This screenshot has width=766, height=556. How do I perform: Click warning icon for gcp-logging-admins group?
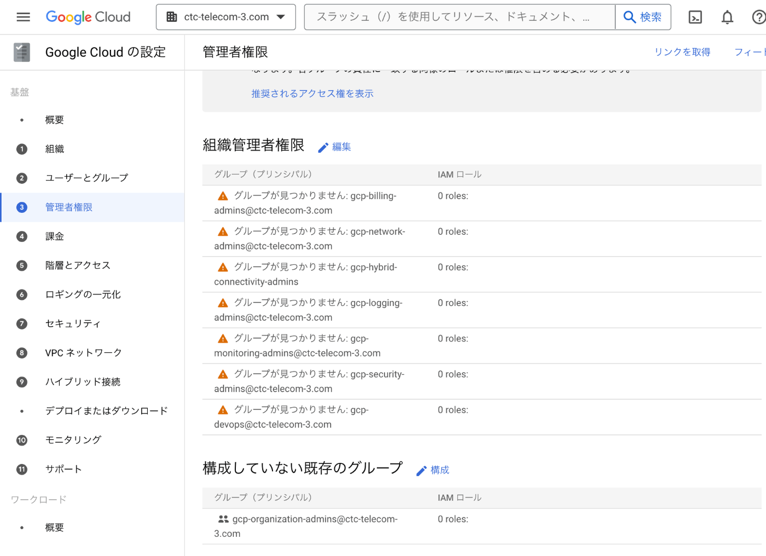[x=223, y=303]
